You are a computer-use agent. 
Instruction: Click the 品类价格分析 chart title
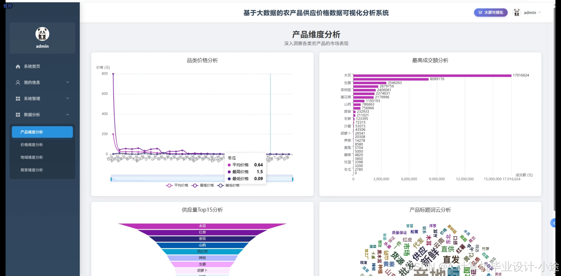(202, 60)
